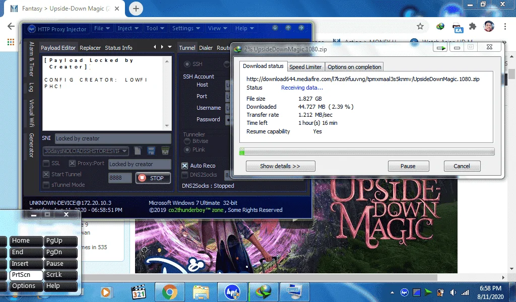Open the injector Help dropdown menu

[x=244, y=28]
